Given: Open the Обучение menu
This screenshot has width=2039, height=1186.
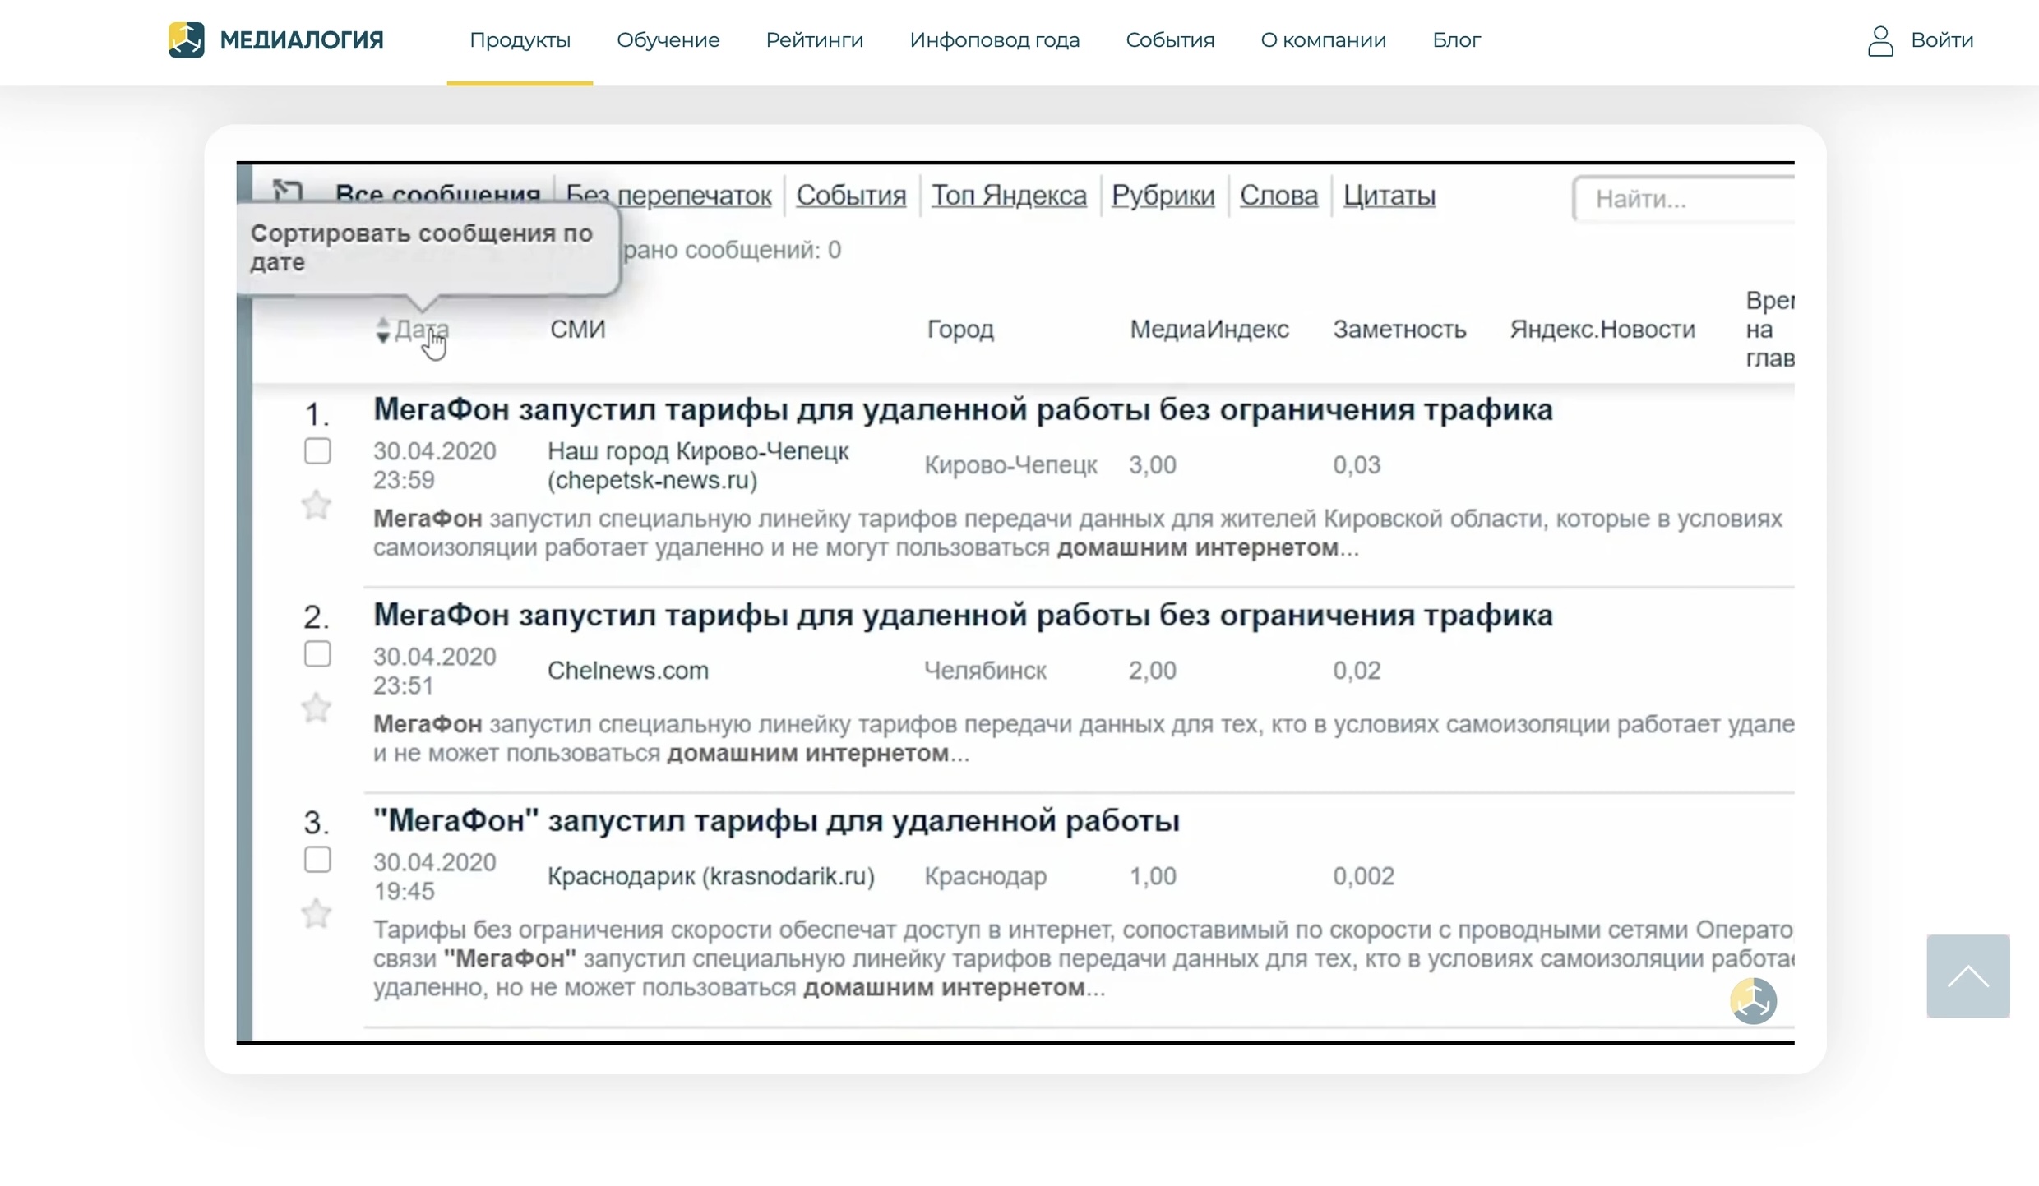Looking at the screenshot, I should pos(668,40).
